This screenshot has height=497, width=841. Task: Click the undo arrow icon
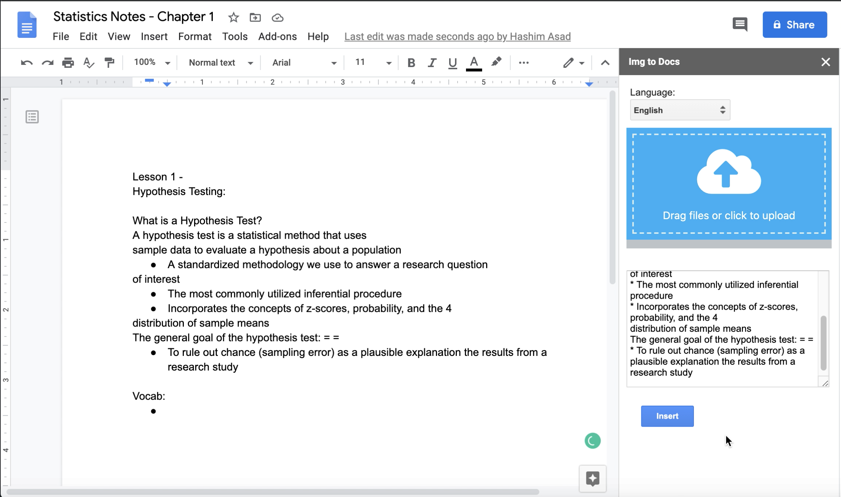(x=26, y=63)
